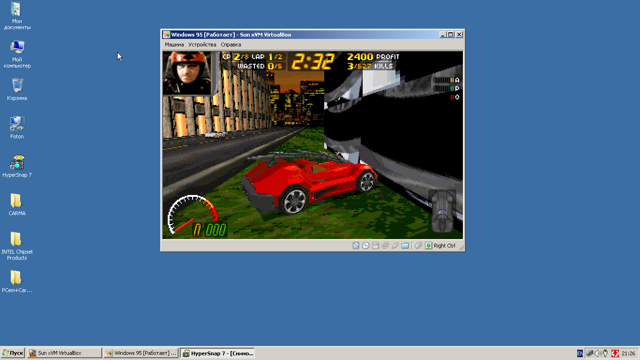
Task: Click the green keyboard capture arrow icon
Action: point(428,245)
